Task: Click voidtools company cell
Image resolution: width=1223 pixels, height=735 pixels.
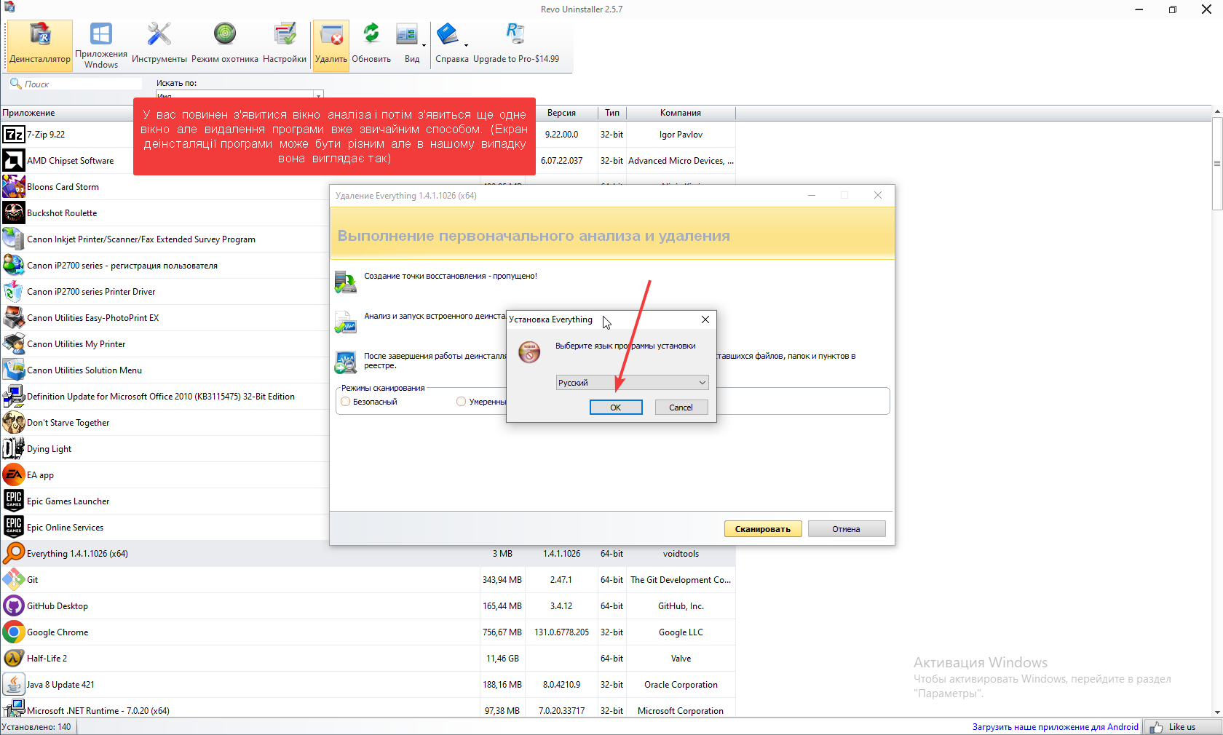Action: (x=681, y=554)
